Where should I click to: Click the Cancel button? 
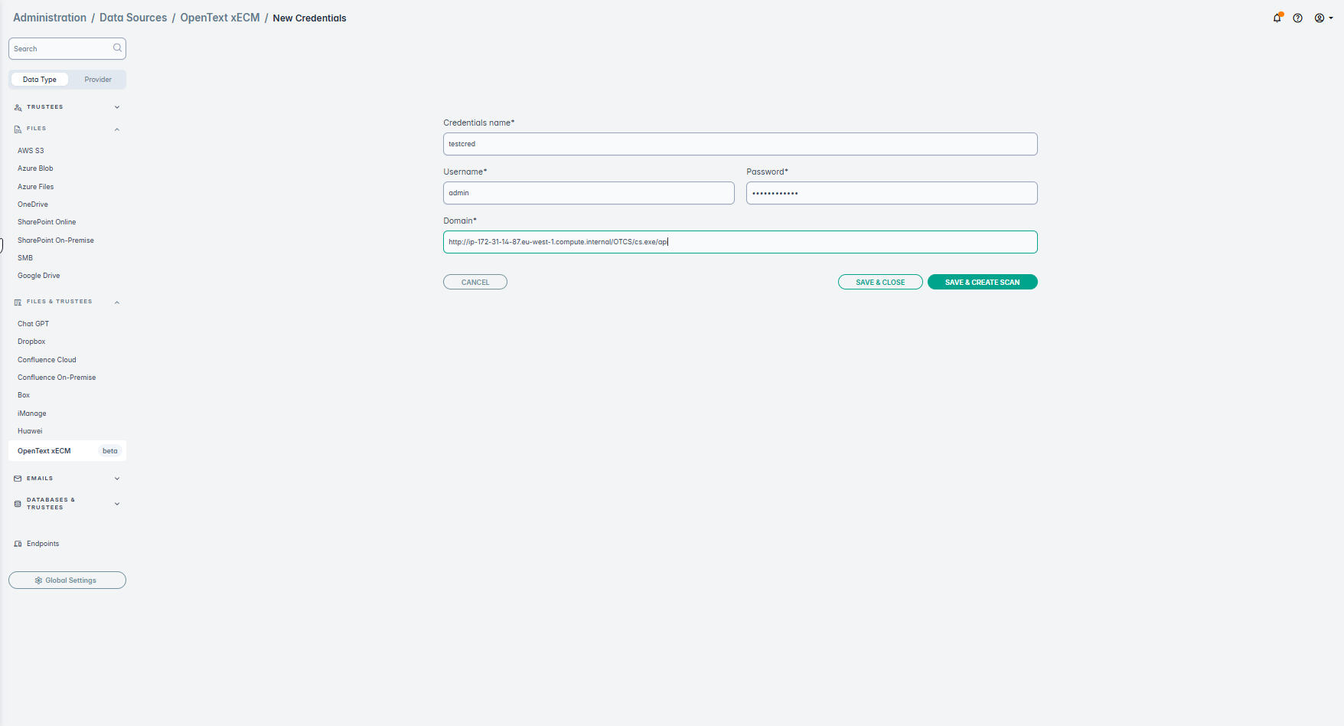[x=475, y=282]
